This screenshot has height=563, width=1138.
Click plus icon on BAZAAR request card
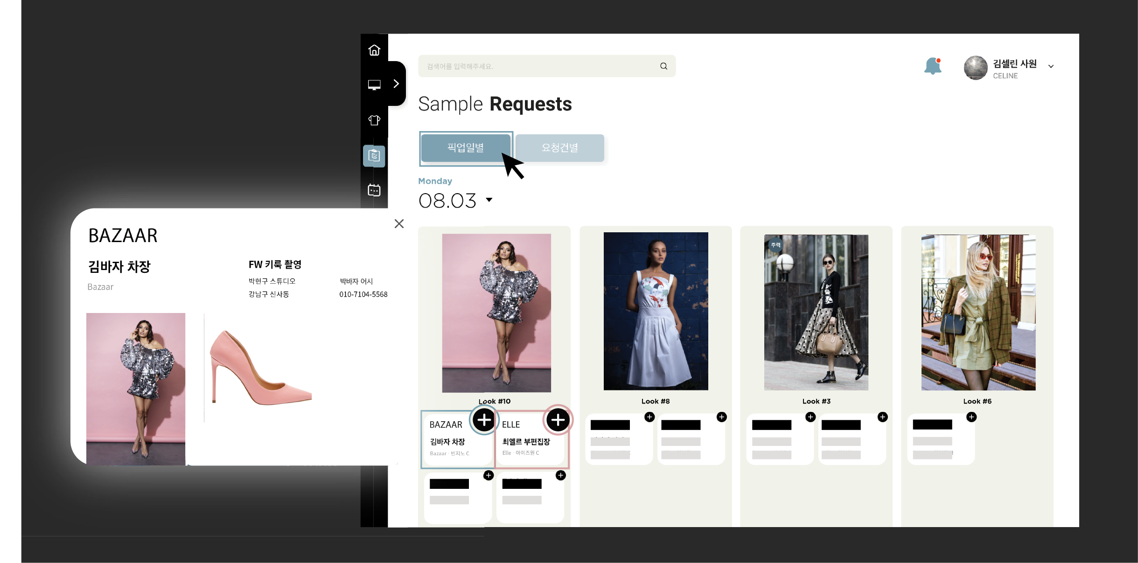(x=484, y=420)
